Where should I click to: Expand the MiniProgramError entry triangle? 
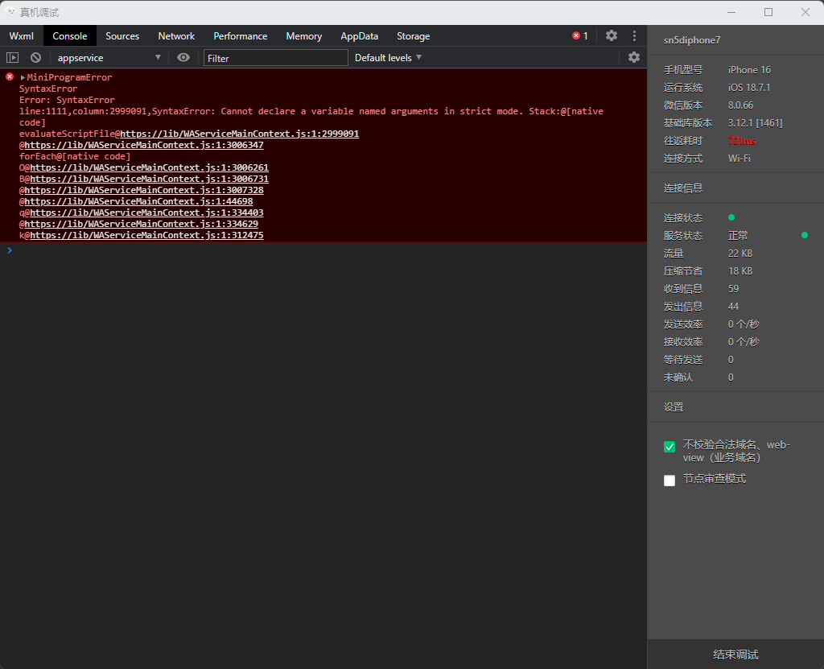pos(23,77)
